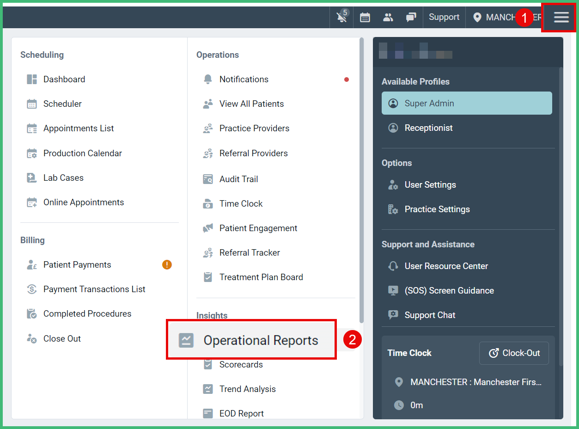Click the Clock-Out button
The width and height of the screenshot is (579, 429).
click(x=513, y=353)
